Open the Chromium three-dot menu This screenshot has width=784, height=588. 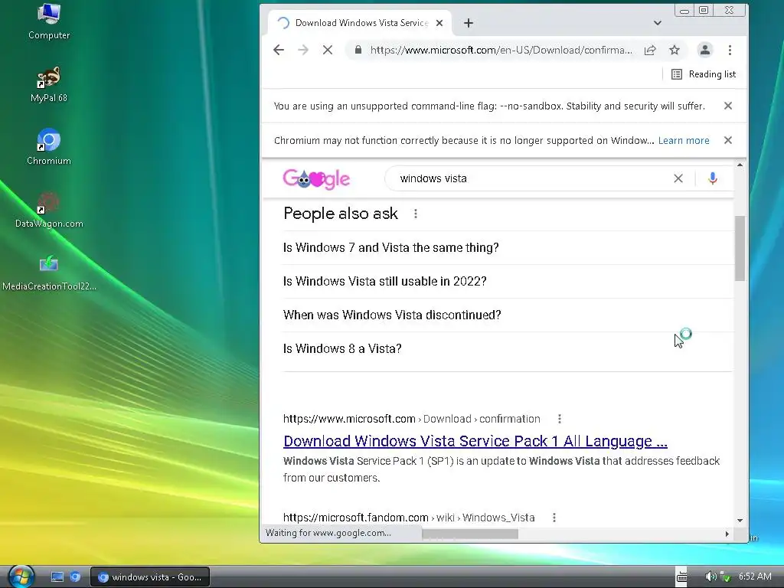point(730,50)
